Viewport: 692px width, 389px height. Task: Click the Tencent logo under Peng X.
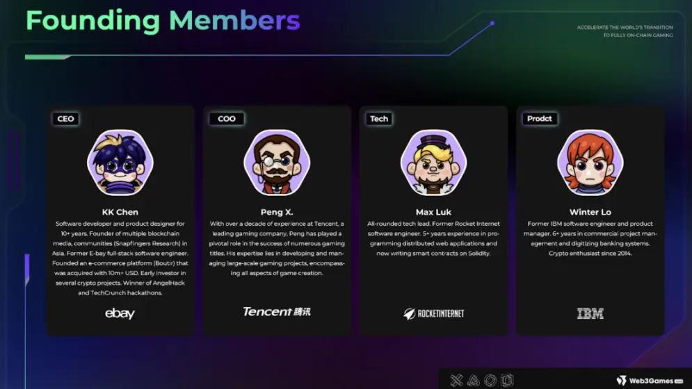(x=277, y=312)
